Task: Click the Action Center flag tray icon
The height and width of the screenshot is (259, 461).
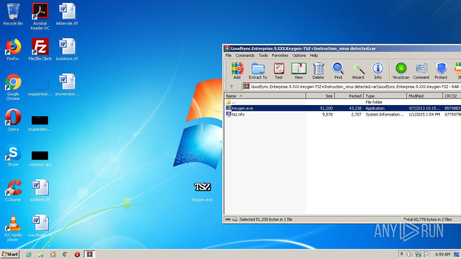Action: (426, 254)
